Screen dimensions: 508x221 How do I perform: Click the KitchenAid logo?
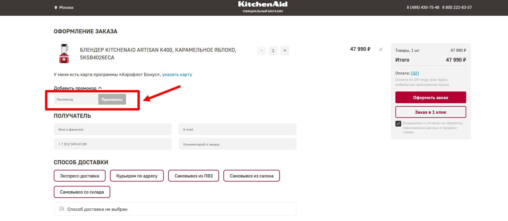point(263,4)
